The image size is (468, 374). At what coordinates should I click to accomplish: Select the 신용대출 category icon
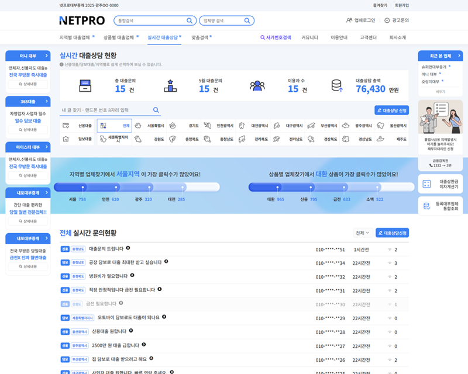[x=66, y=124]
